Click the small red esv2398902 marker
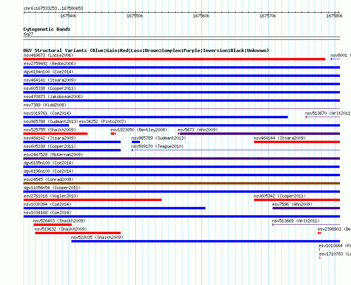351x285 pixels. [319, 233]
